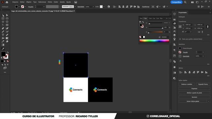Set toolbar paint mode to Color
212x119 pixels.
pyautogui.click(x=2, y=61)
